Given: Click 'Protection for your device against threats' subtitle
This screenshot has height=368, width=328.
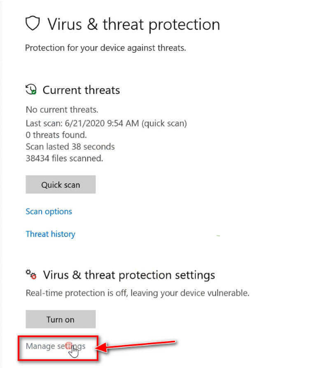Looking at the screenshot, I should [x=105, y=48].
